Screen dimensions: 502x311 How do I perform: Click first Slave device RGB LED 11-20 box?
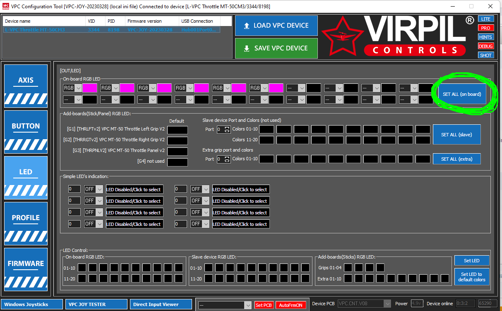209,278
